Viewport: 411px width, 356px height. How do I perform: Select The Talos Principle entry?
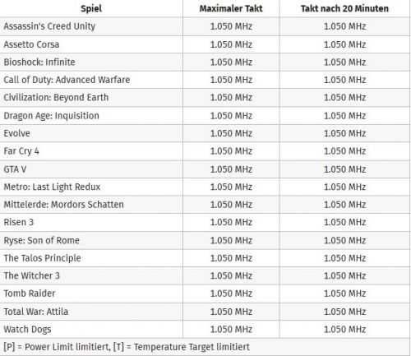click(x=42, y=258)
